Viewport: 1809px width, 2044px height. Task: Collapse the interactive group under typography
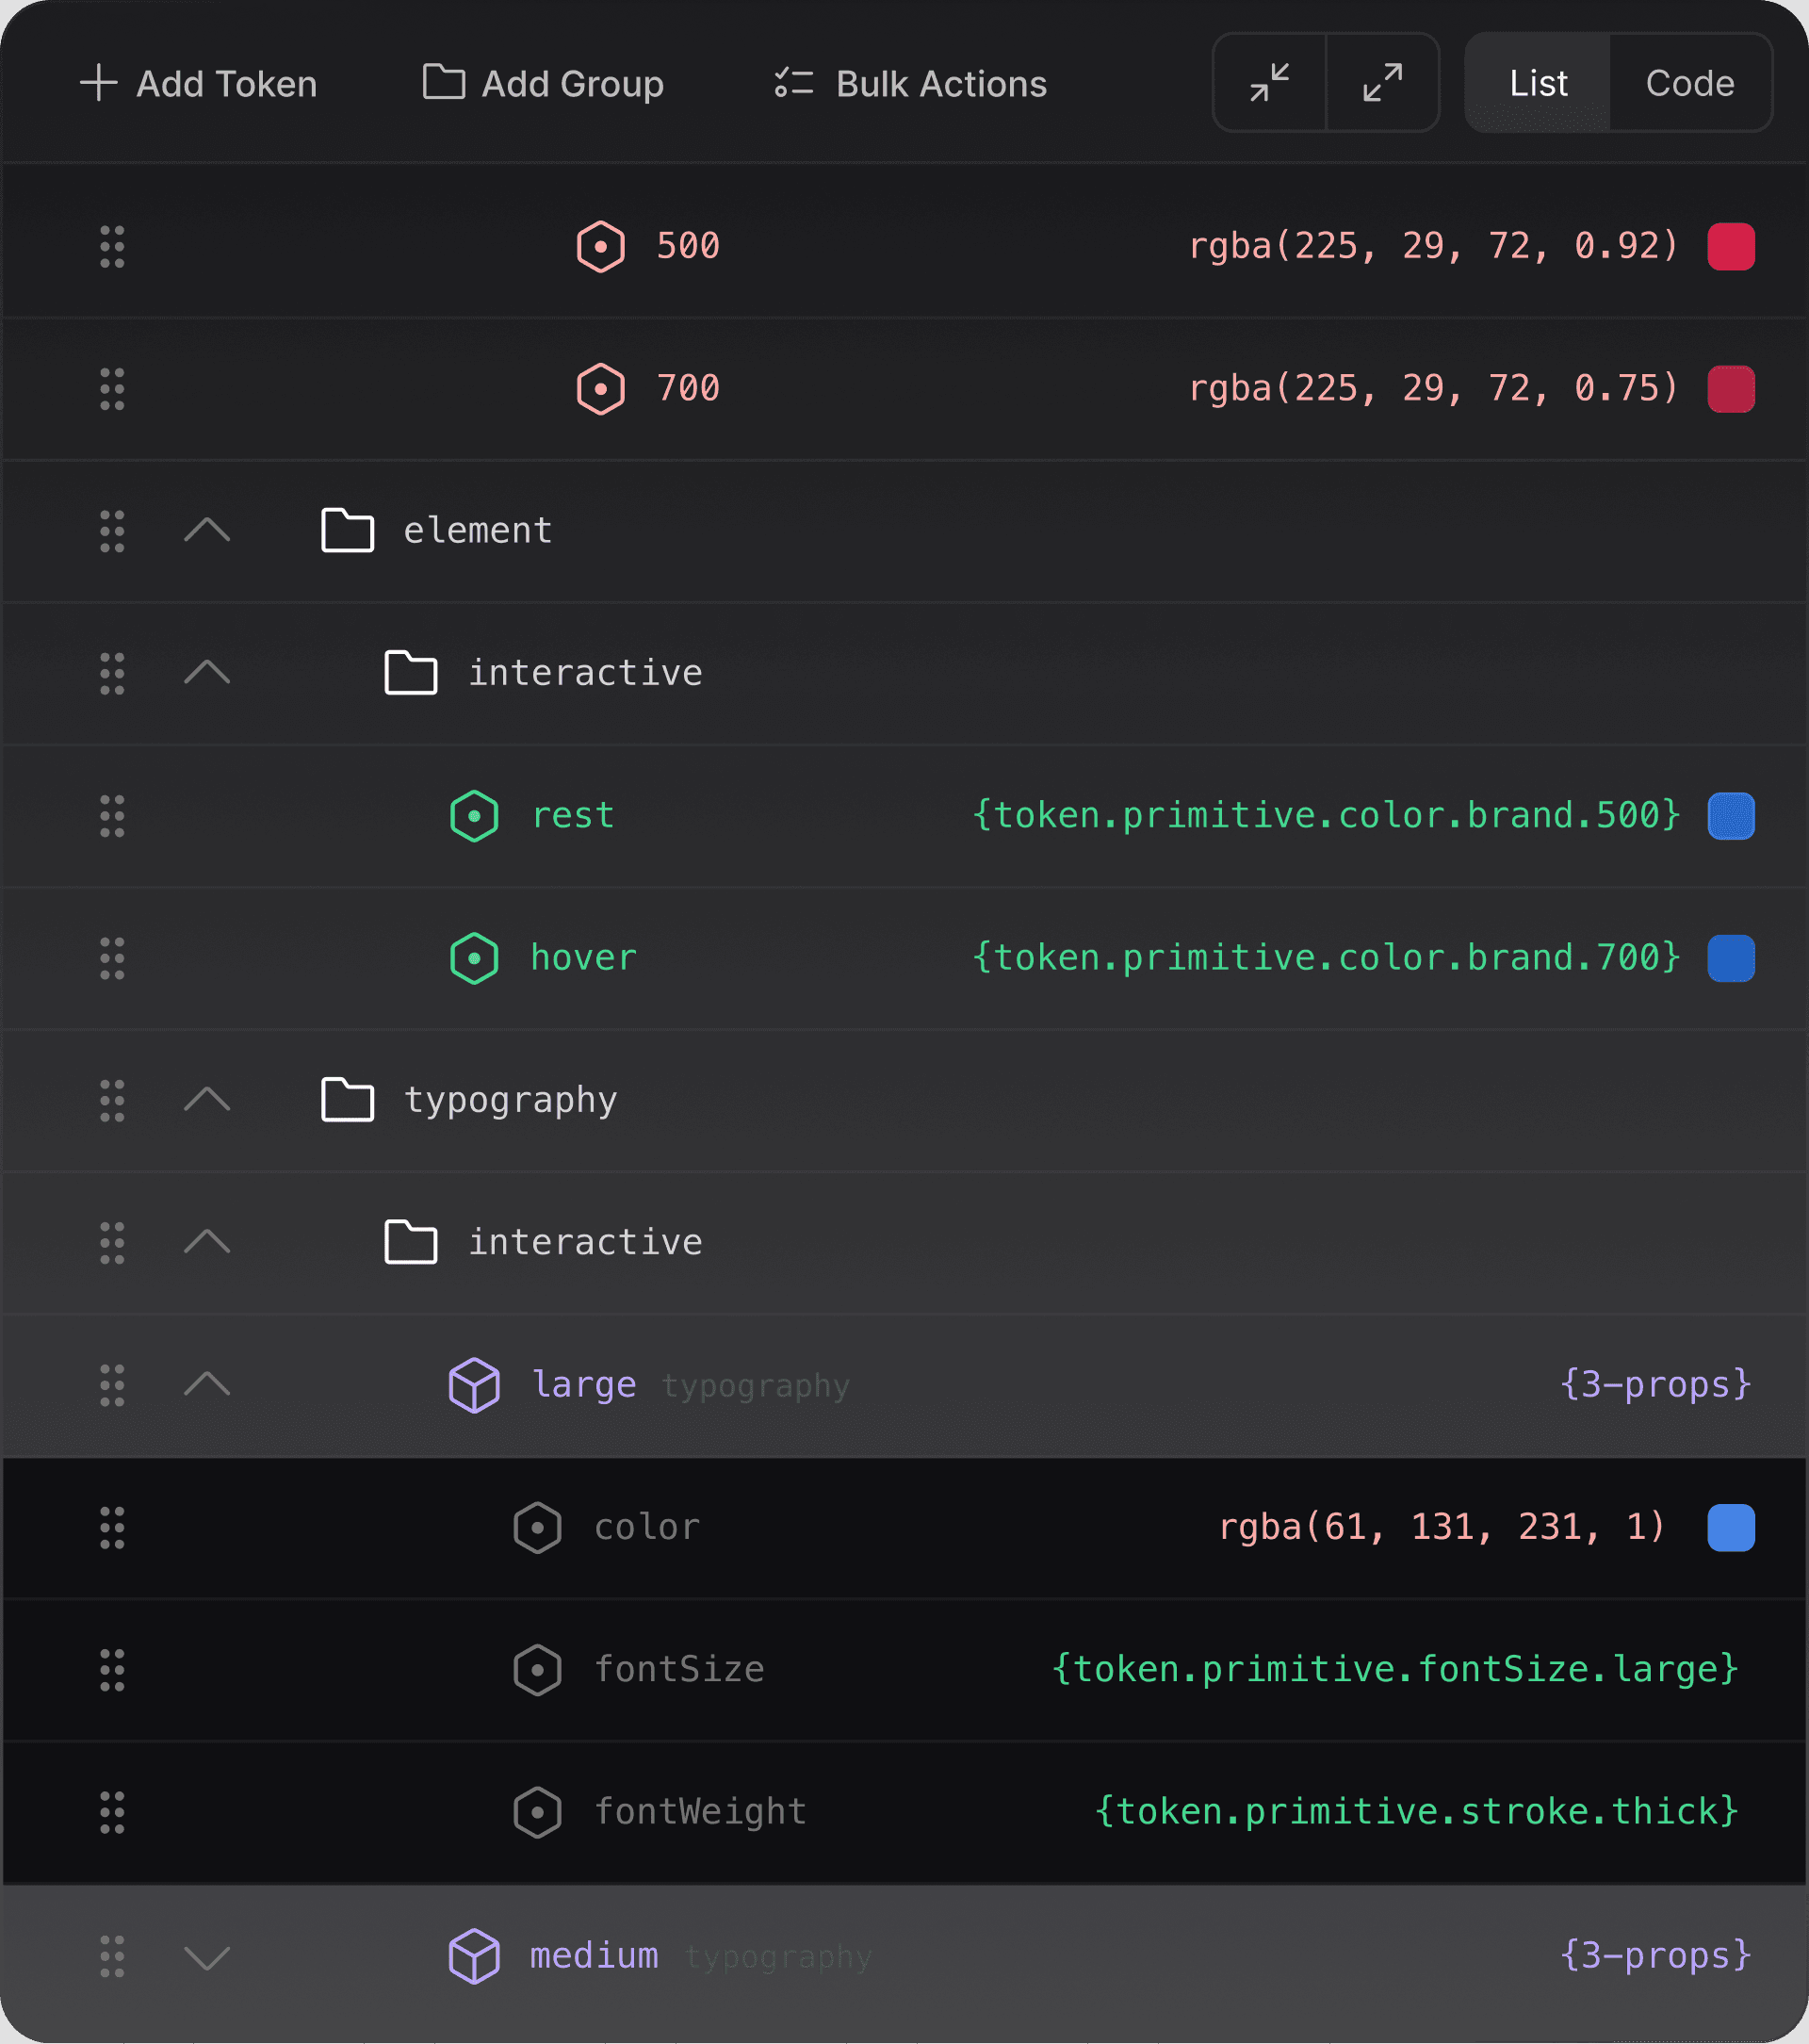(207, 1242)
